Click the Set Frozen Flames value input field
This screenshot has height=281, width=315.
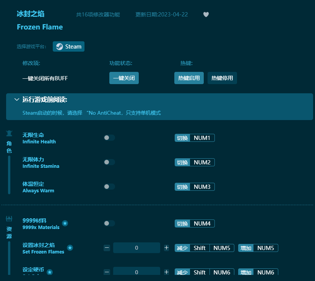tap(136, 248)
